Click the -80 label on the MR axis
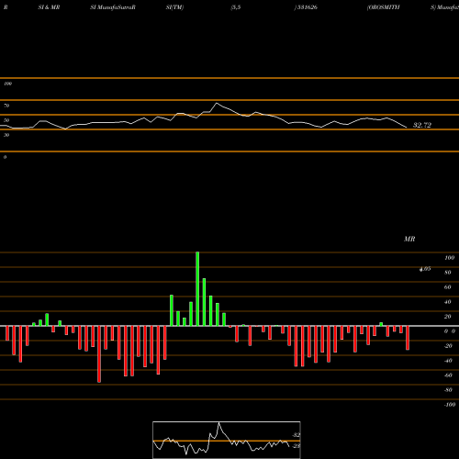Screen dimensions: 459x459 click(x=448, y=390)
